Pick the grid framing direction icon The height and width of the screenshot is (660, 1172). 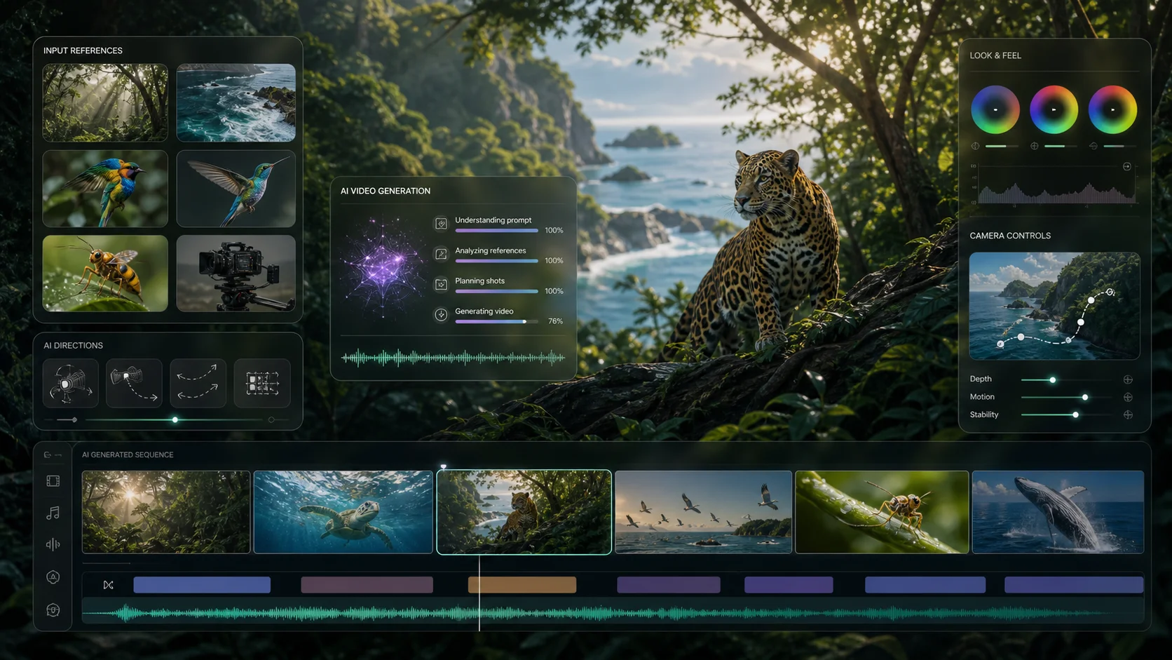coord(262,384)
